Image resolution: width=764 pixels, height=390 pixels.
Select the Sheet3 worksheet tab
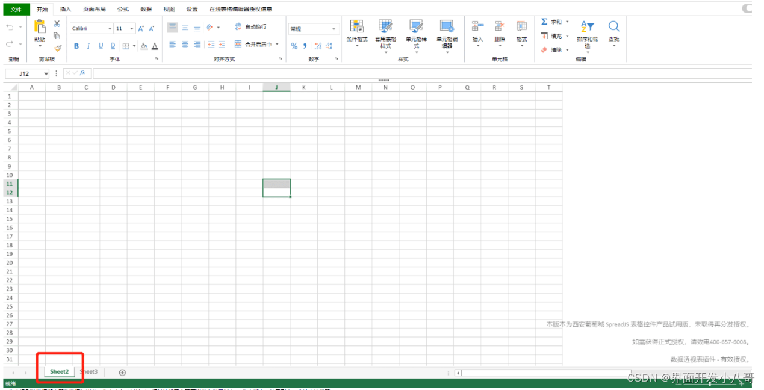(89, 371)
